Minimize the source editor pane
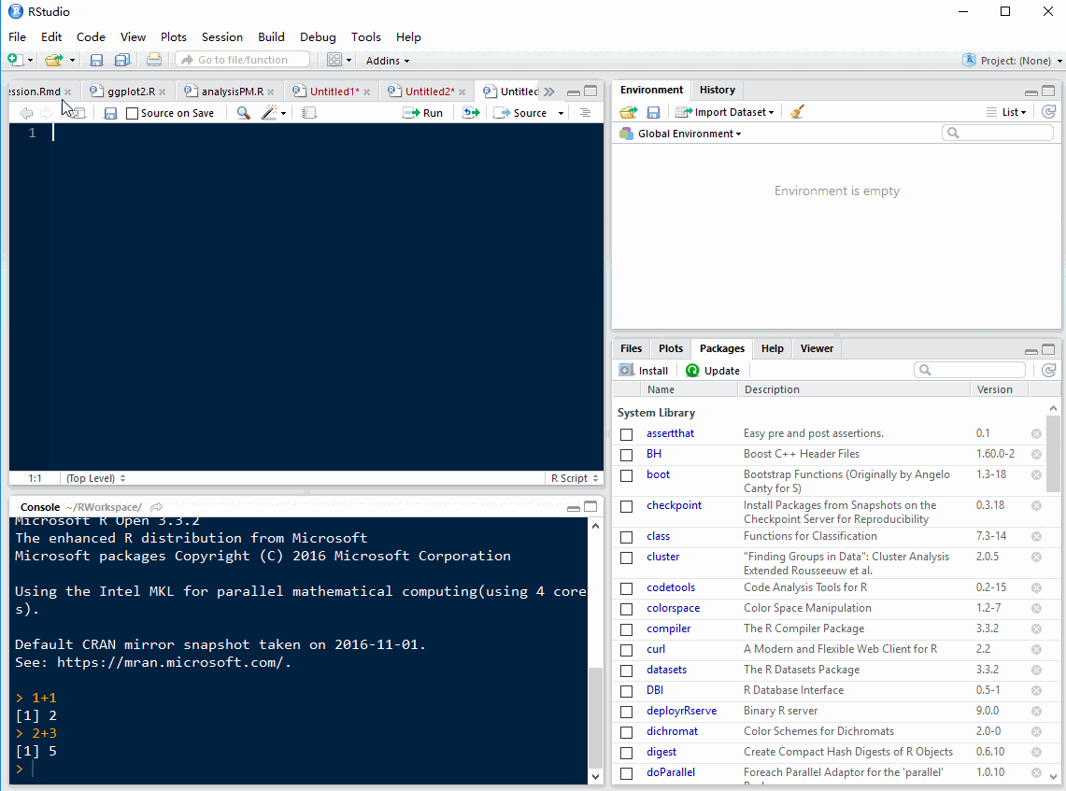Image resolution: width=1066 pixels, height=791 pixels. (573, 92)
